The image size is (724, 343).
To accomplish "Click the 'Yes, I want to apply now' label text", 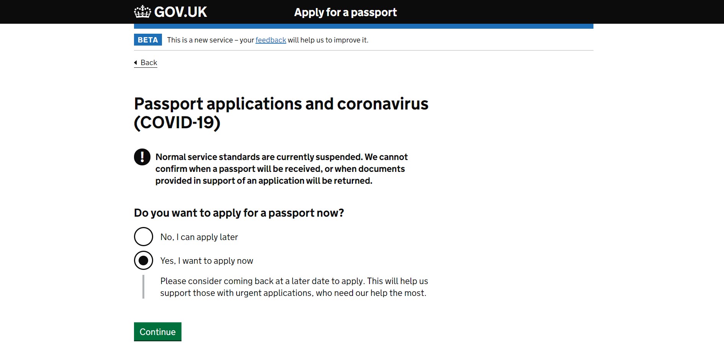I will pos(207,261).
